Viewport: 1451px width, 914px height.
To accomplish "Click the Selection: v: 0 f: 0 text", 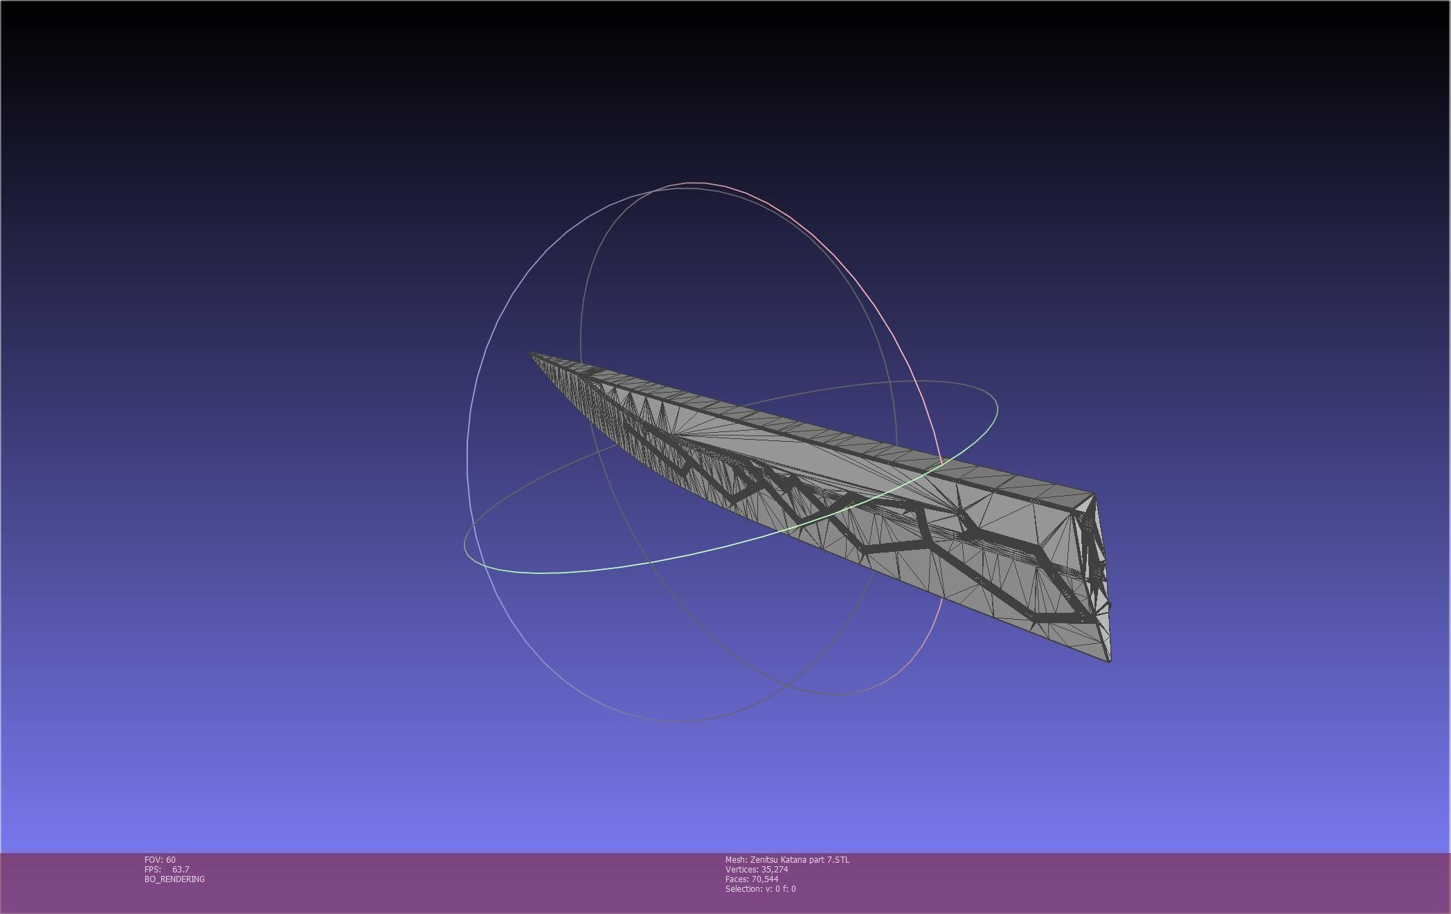I will pos(760,889).
